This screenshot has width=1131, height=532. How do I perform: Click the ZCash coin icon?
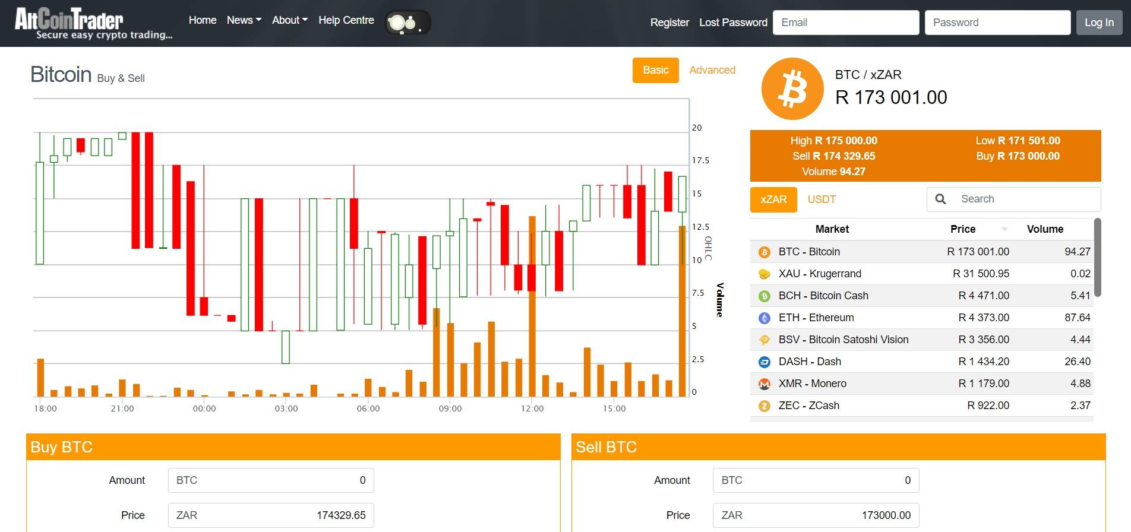tap(764, 406)
